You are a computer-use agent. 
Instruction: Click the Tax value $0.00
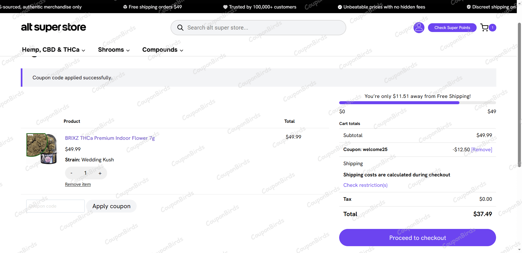point(485,199)
